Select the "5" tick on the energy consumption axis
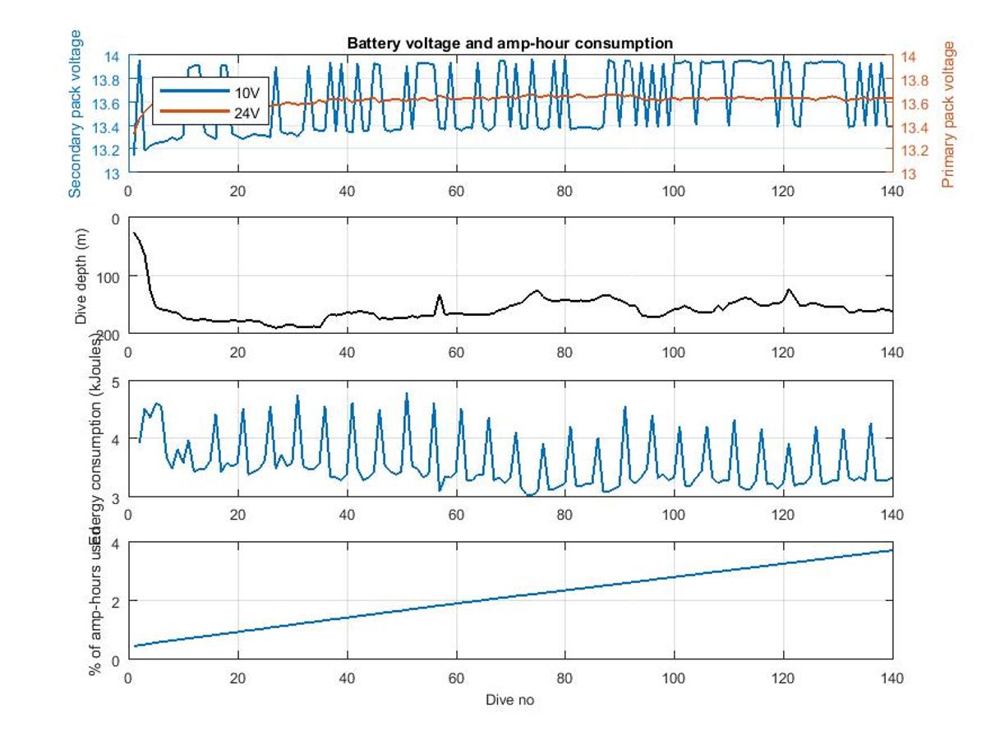The width and height of the screenshot is (986, 740). click(x=116, y=382)
